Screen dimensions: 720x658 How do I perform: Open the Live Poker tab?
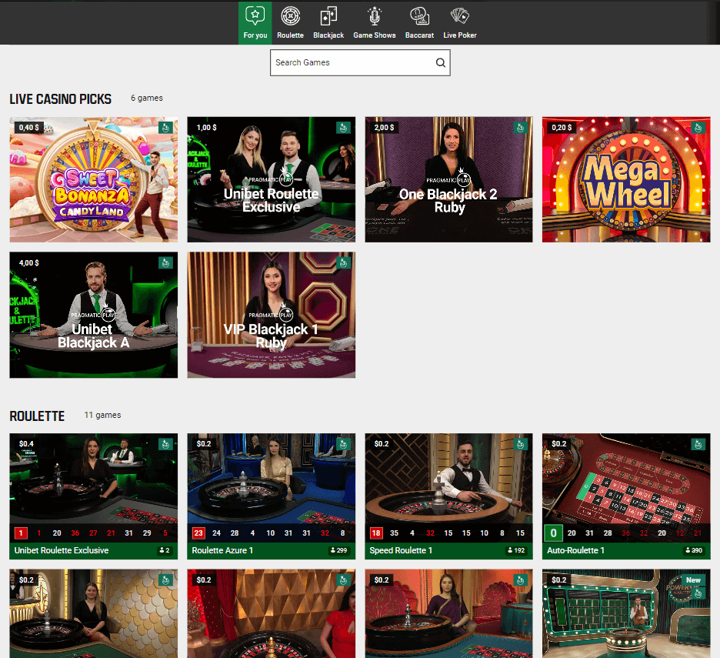(460, 22)
